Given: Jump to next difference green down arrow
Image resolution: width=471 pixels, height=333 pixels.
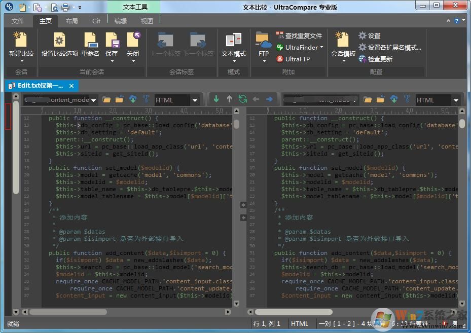Looking at the screenshot, I should [216, 99].
